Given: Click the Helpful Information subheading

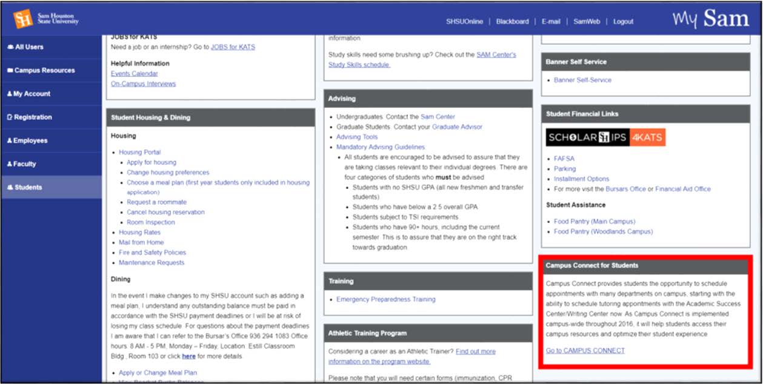Looking at the screenshot, I should 140,64.
